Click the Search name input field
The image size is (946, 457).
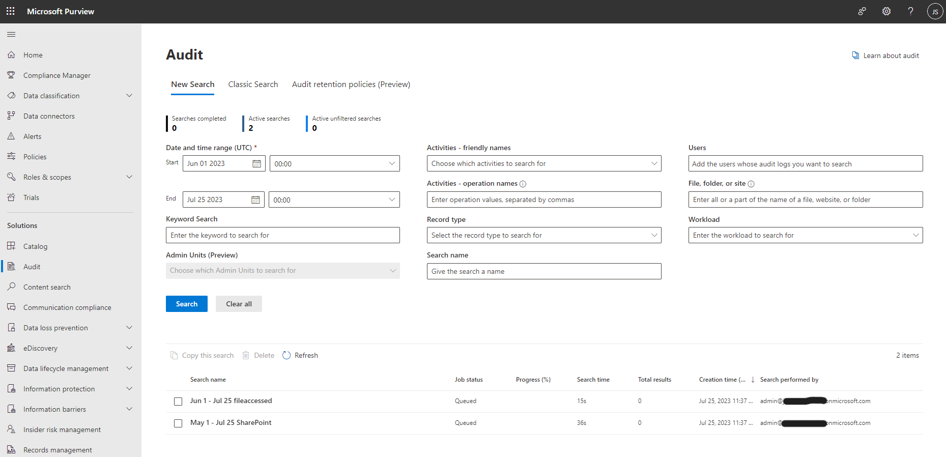click(x=544, y=271)
